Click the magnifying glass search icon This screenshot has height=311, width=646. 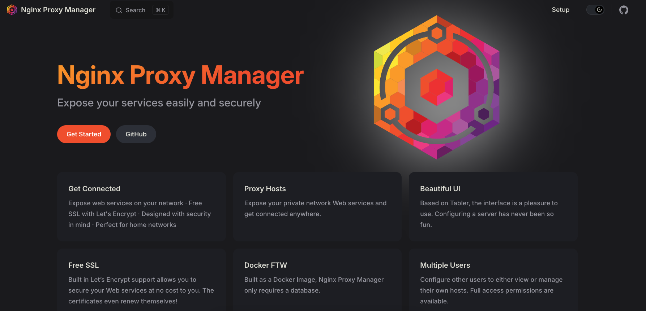click(x=119, y=10)
